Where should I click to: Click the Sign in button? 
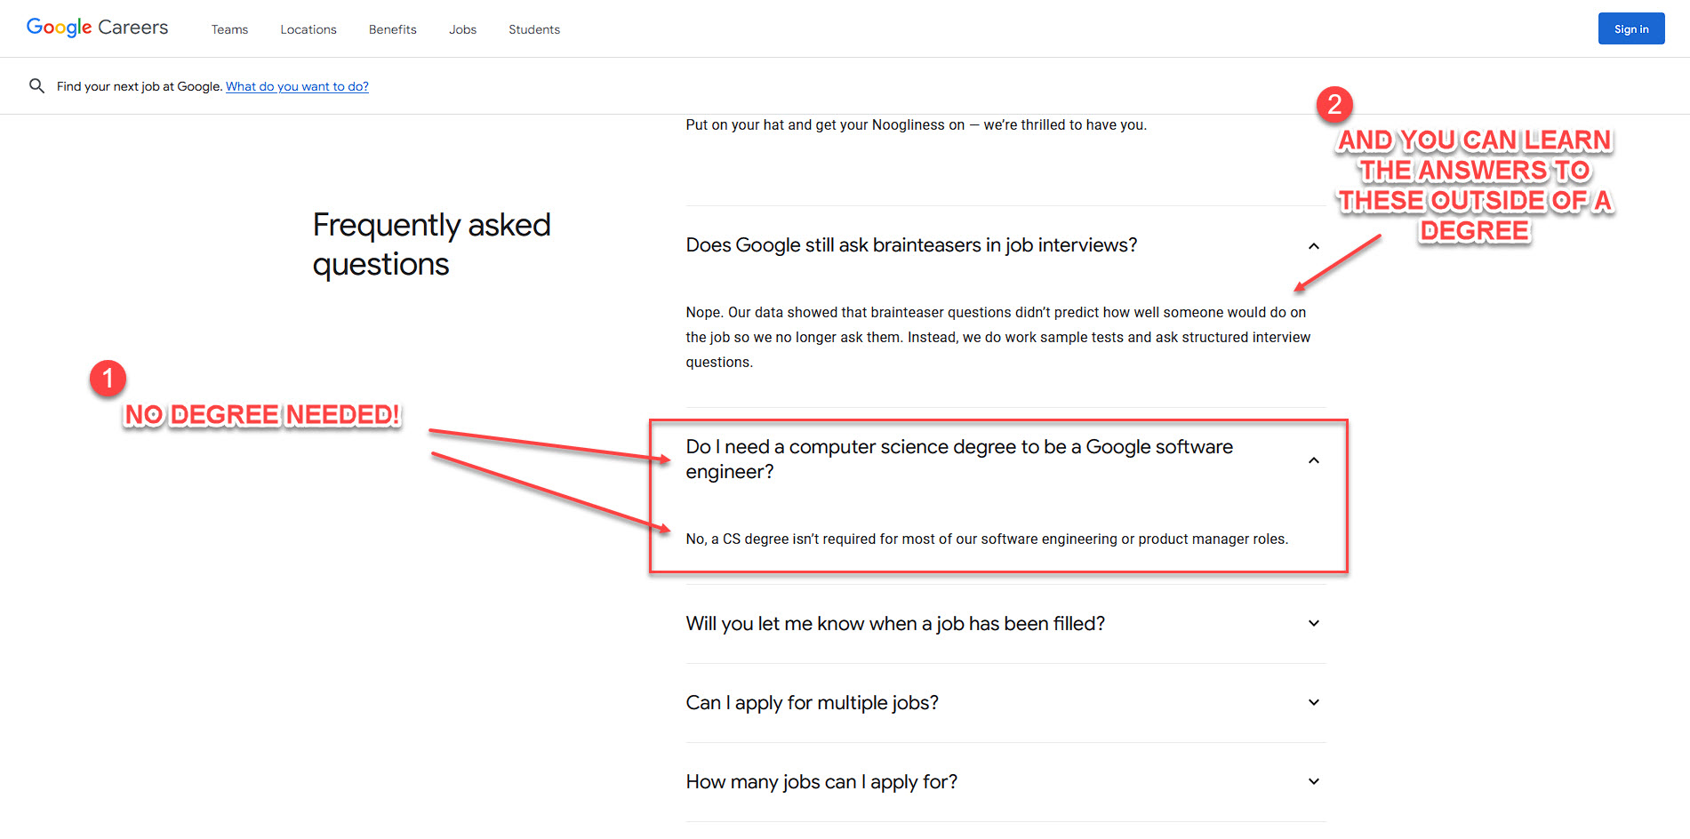(1631, 28)
